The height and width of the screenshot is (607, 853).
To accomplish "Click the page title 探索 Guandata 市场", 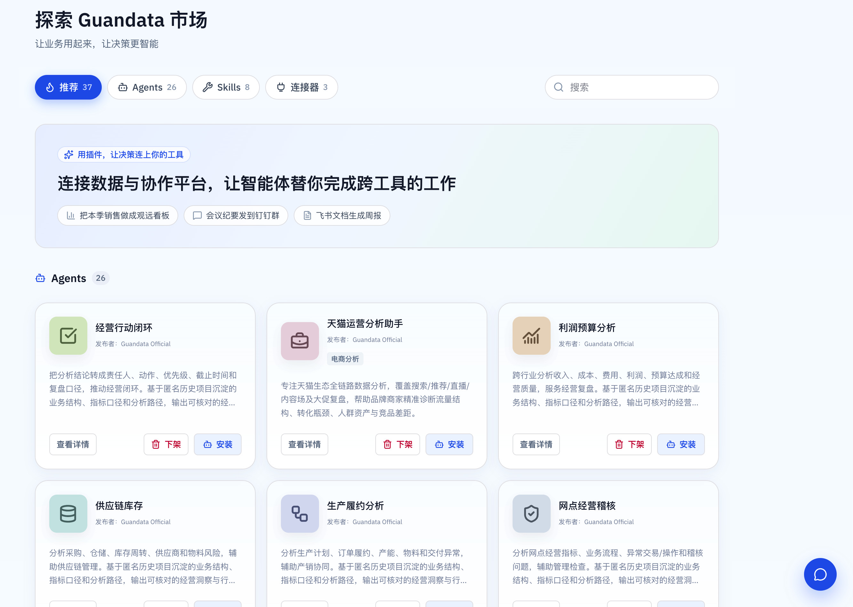I will (121, 20).
